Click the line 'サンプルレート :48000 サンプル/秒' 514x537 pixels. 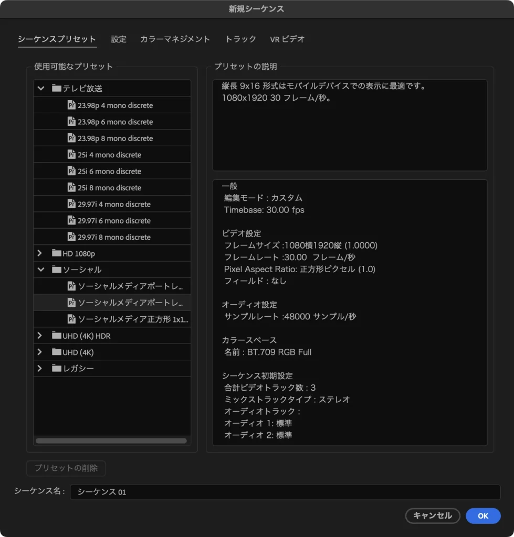[x=290, y=316]
